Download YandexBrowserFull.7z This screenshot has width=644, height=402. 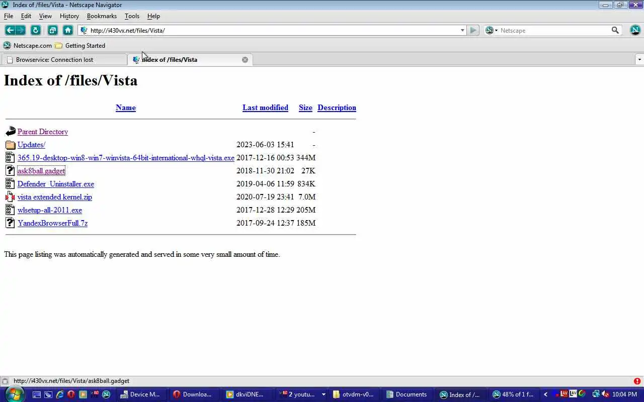click(x=53, y=223)
